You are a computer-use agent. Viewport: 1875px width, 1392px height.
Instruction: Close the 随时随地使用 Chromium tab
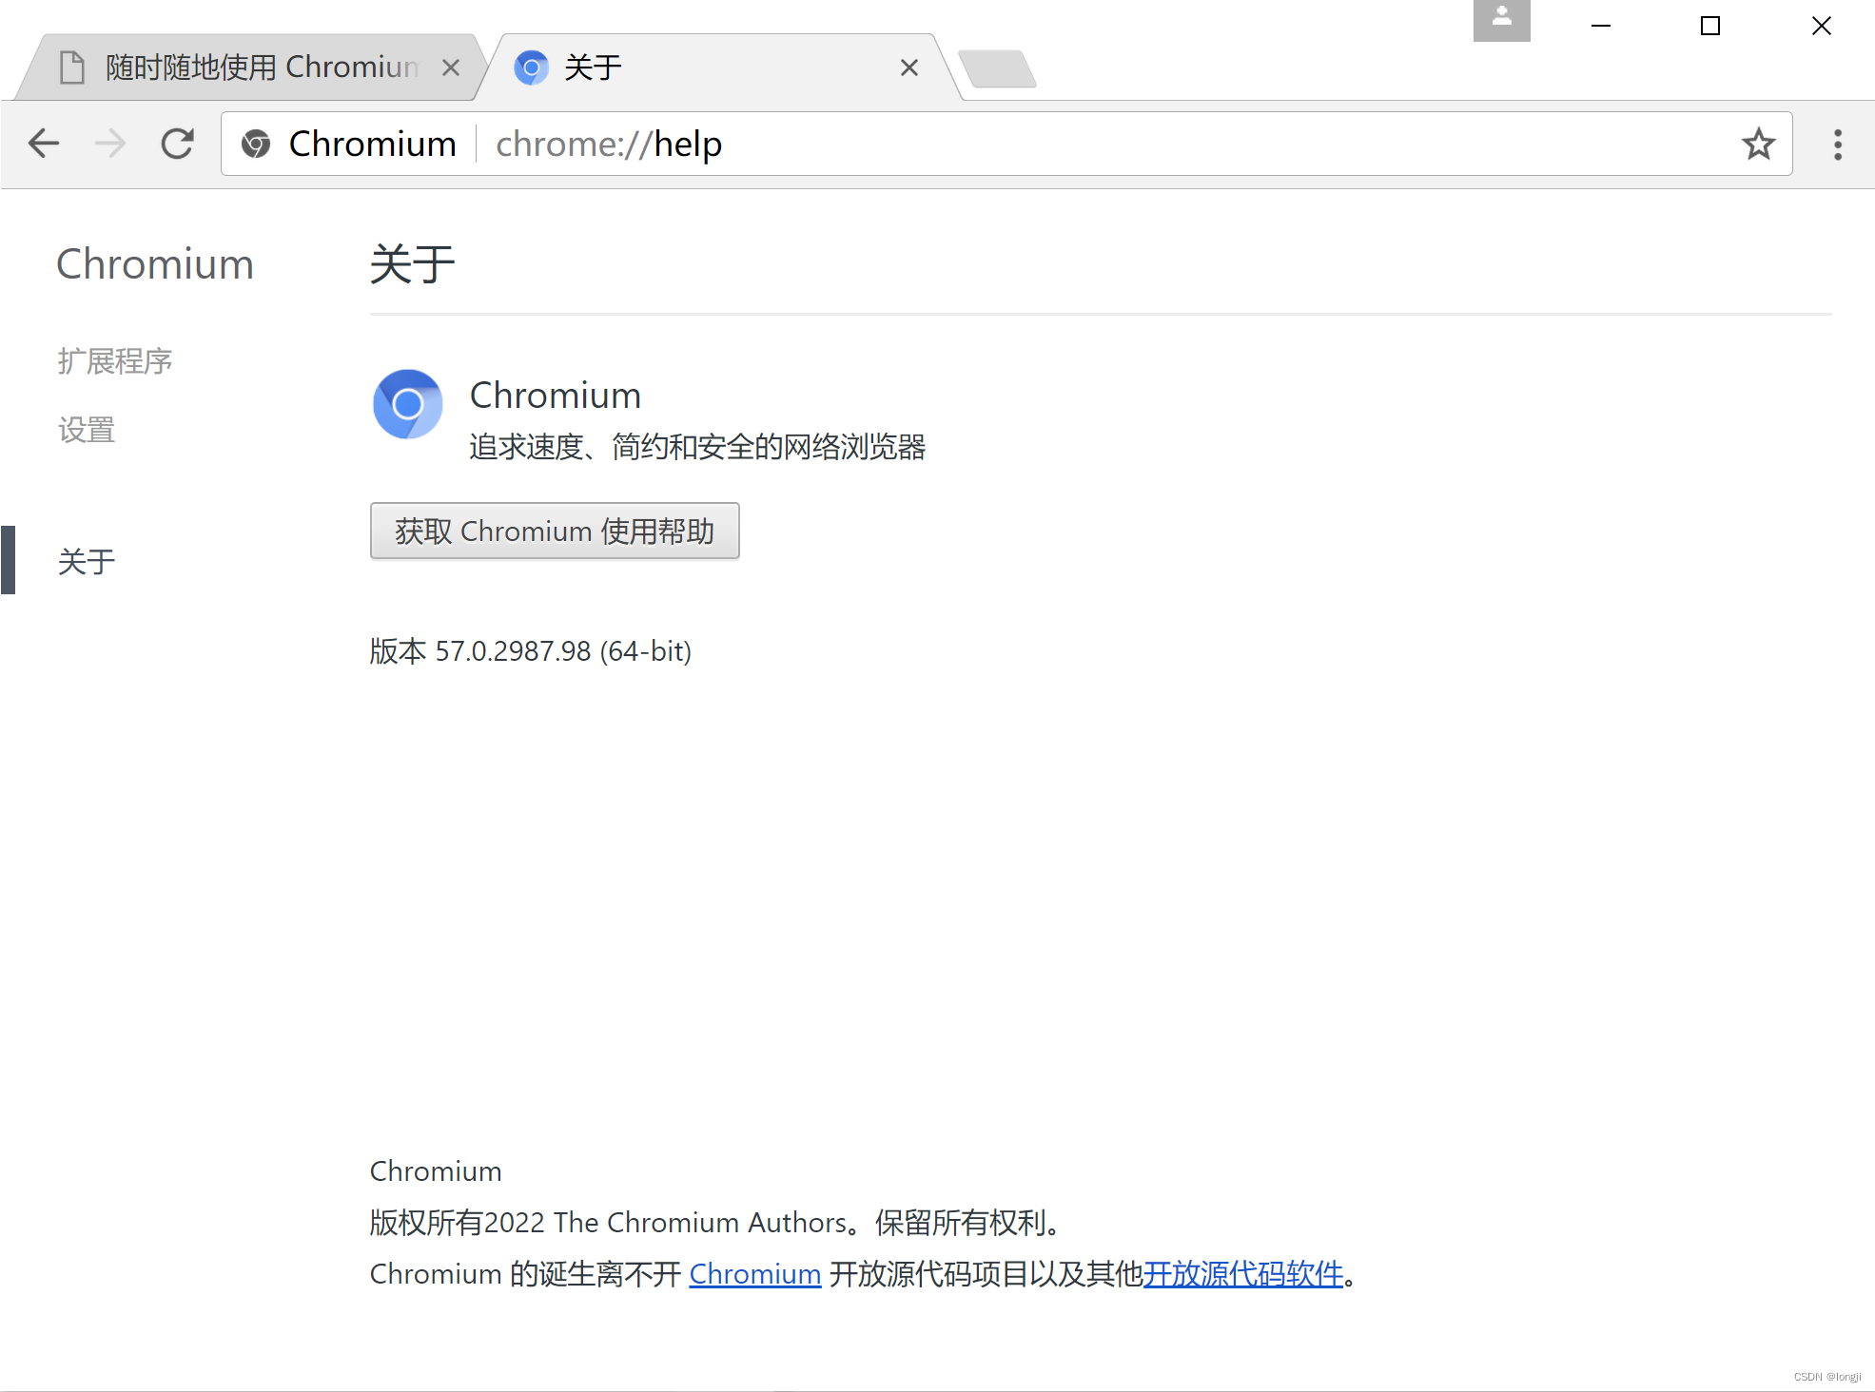(x=451, y=67)
